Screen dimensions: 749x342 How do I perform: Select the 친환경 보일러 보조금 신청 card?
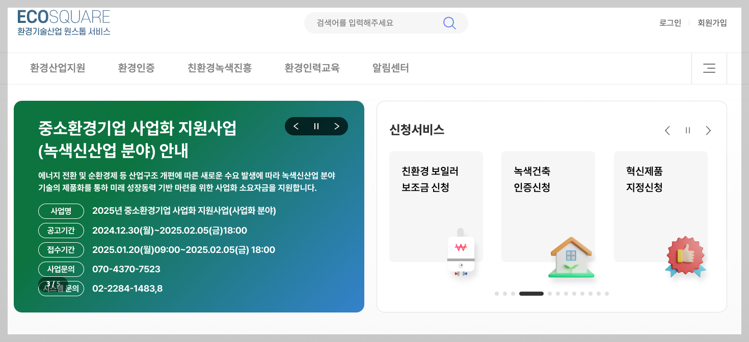coord(436,206)
